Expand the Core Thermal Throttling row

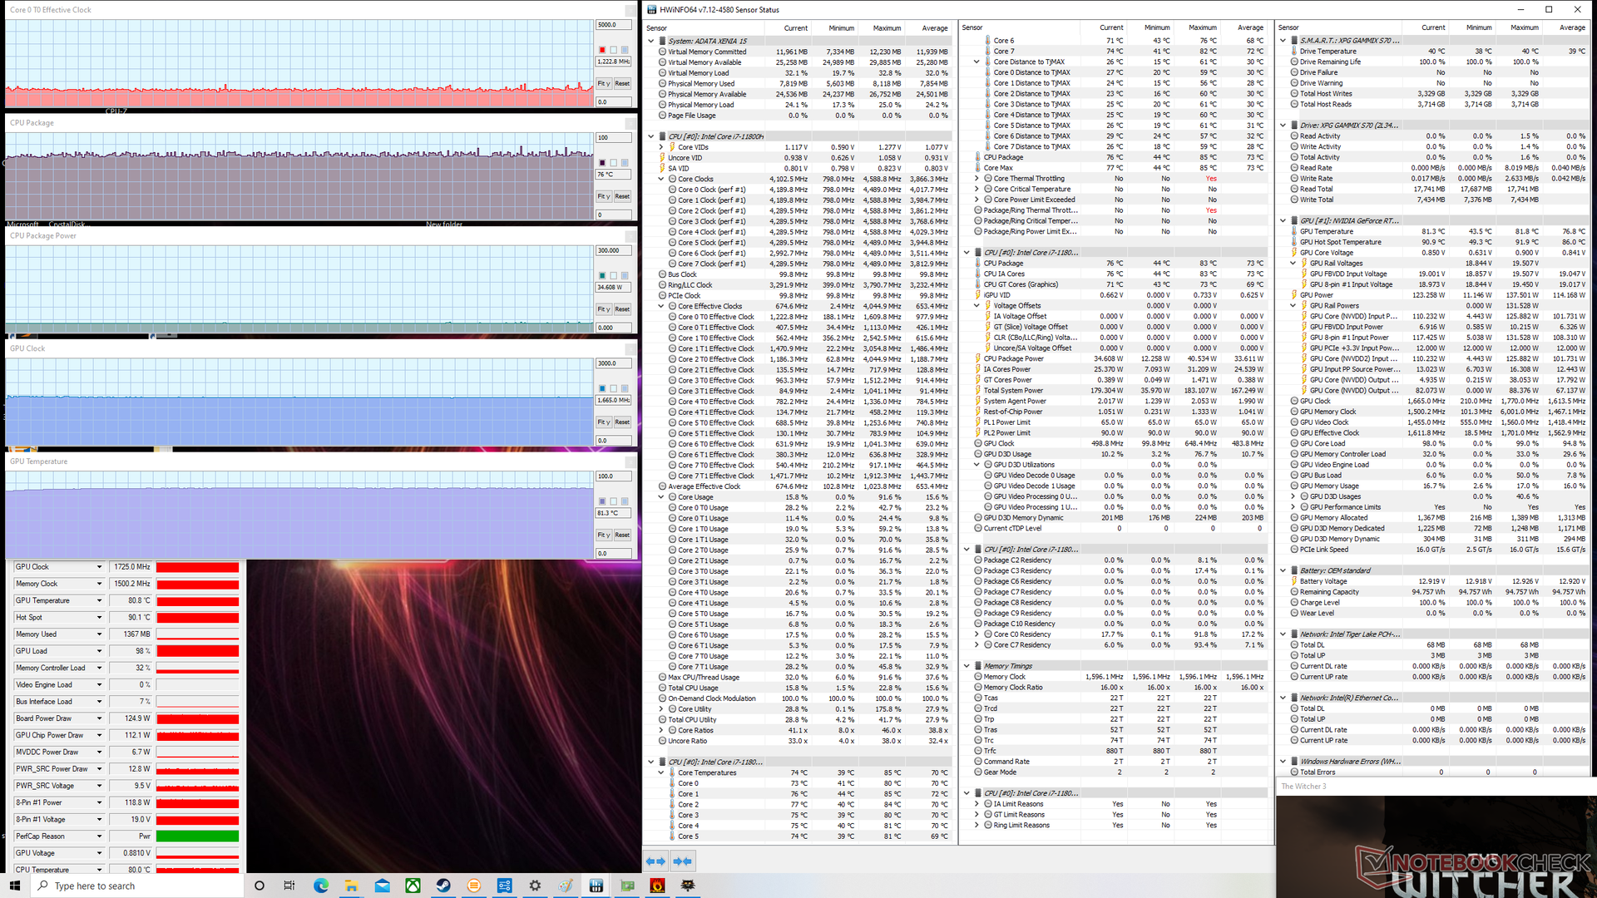click(x=976, y=178)
